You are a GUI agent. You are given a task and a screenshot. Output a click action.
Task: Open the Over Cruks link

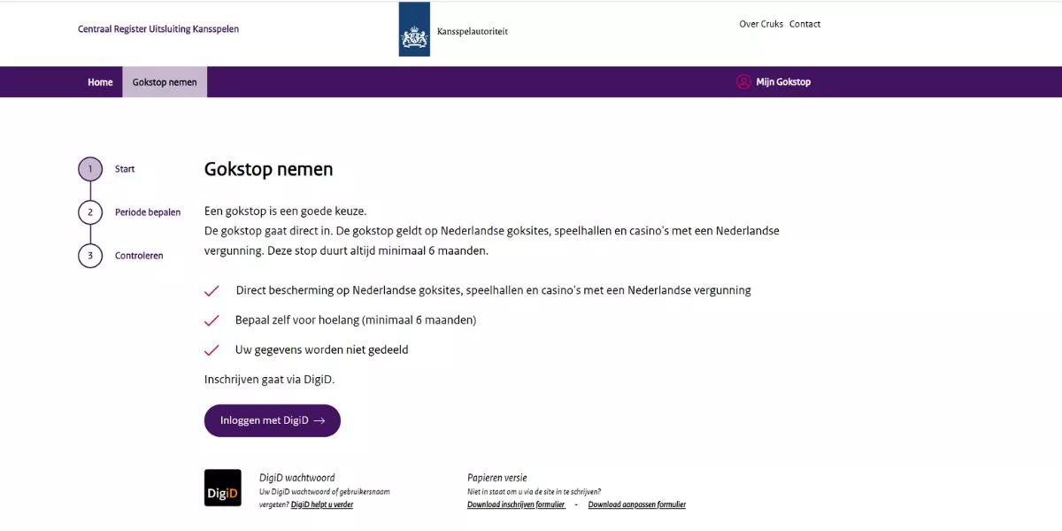761,24
